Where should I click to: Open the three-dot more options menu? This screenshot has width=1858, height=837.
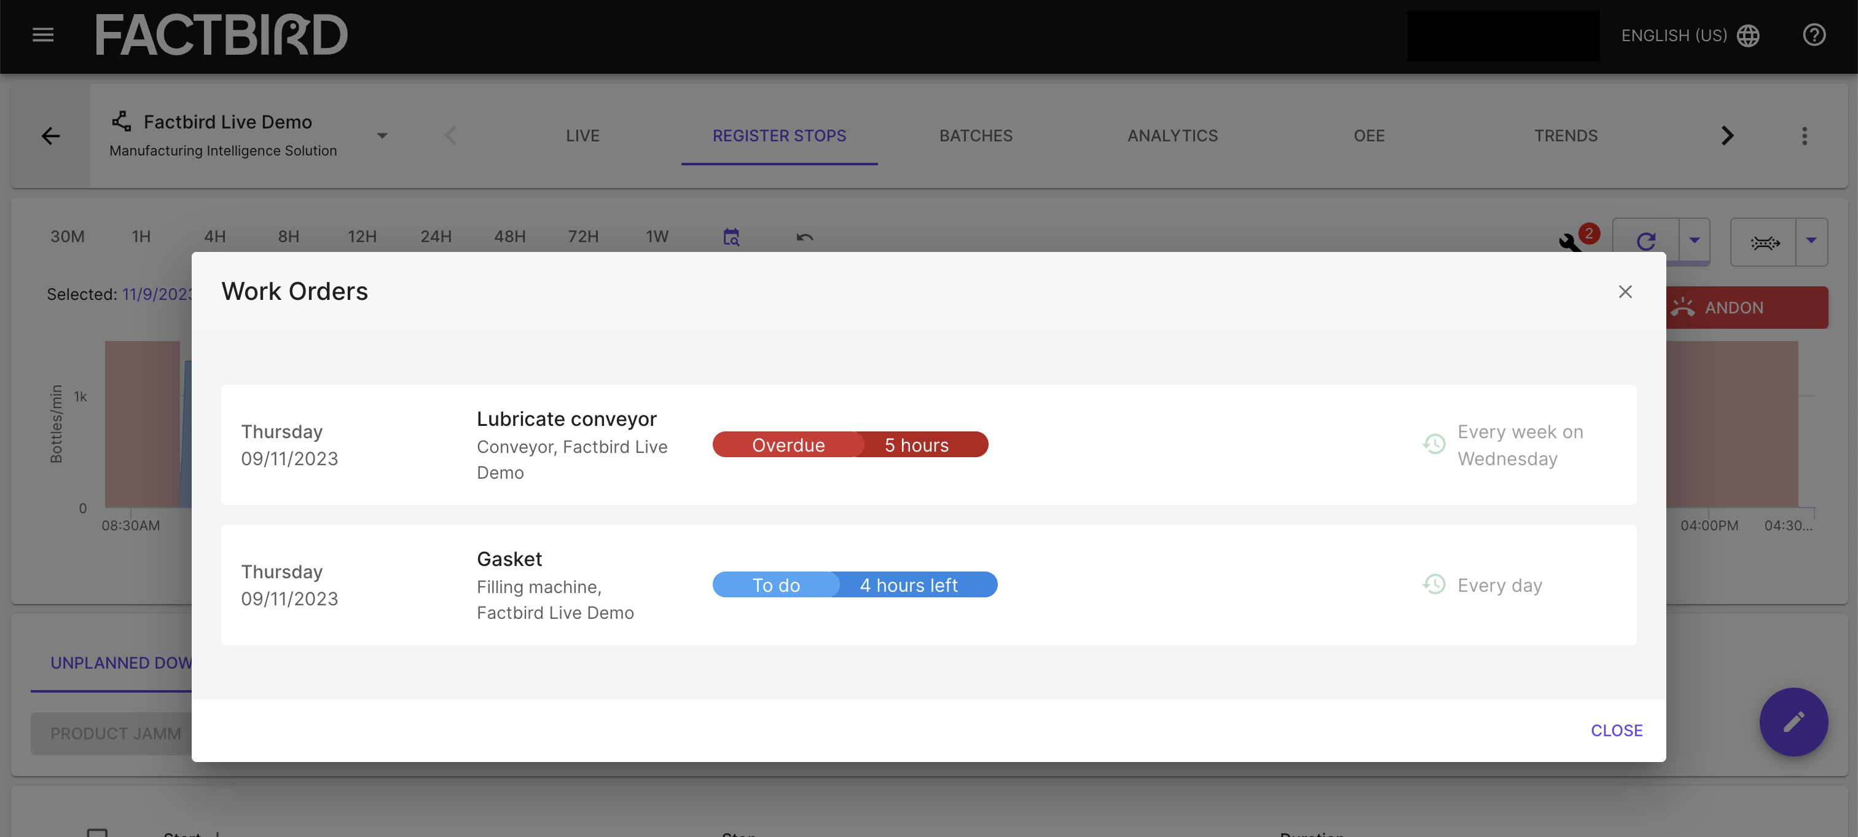tap(1805, 136)
